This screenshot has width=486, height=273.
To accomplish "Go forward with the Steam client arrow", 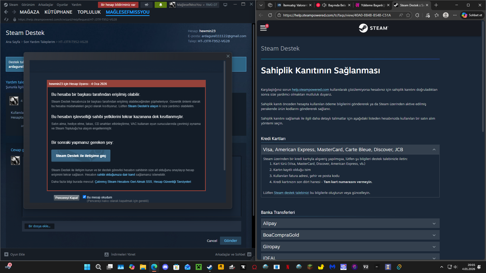I will [x=14, y=12].
